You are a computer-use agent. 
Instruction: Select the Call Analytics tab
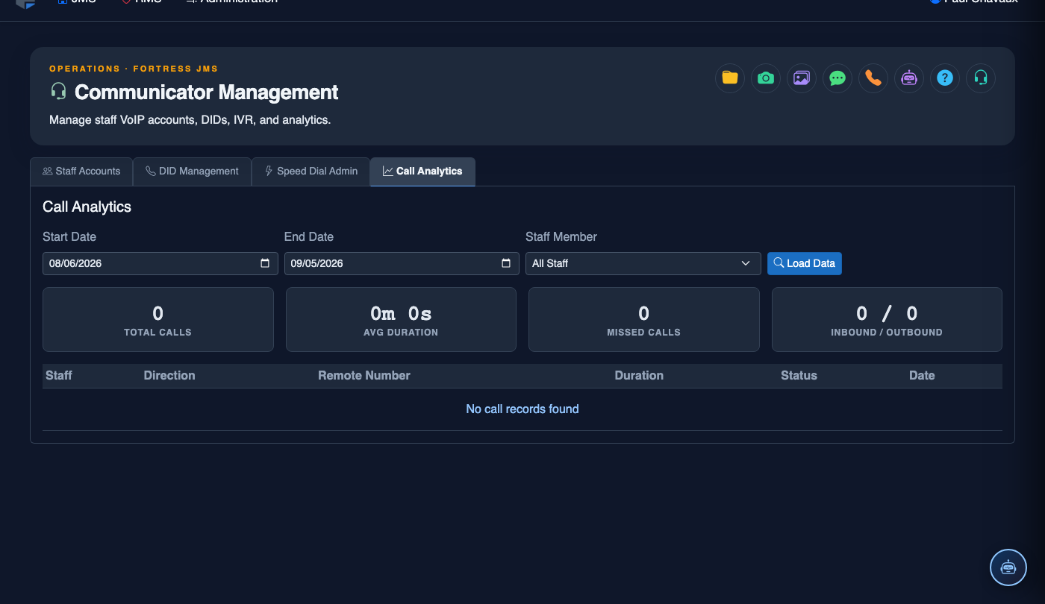pos(422,172)
